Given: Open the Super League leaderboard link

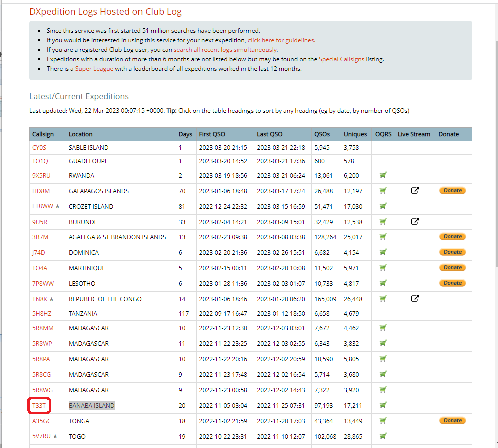Looking at the screenshot, I should click(x=94, y=69).
